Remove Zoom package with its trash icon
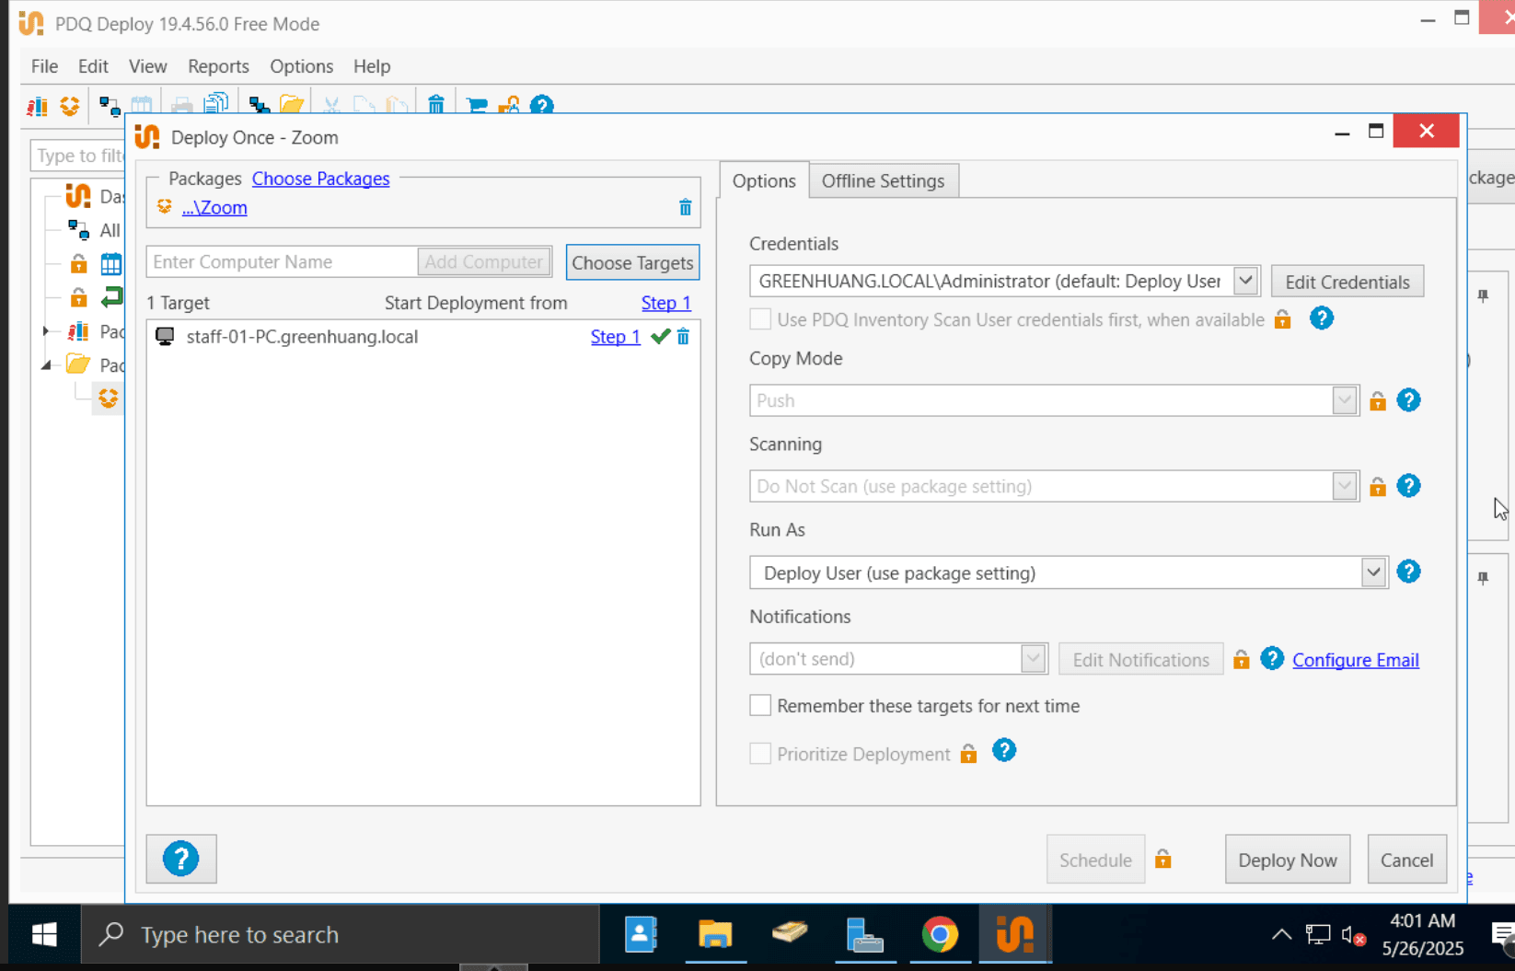Viewport: 1515px width, 971px height. pyautogui.click(x=685, y=208)
